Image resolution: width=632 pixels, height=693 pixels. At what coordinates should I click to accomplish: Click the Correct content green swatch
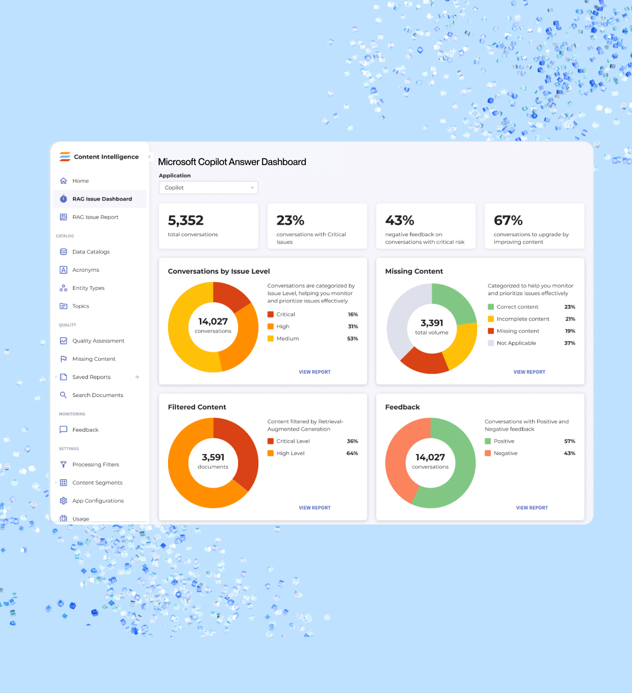[x=491, y=307]
